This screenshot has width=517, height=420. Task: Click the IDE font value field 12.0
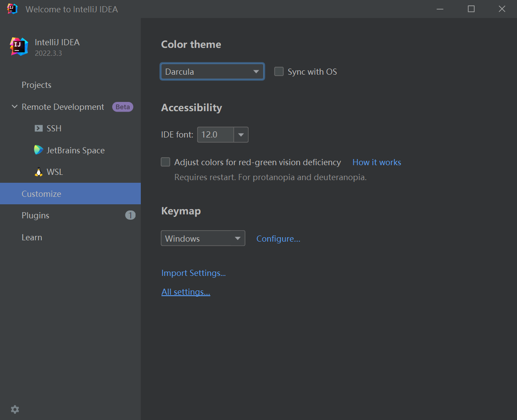[216, 134]
